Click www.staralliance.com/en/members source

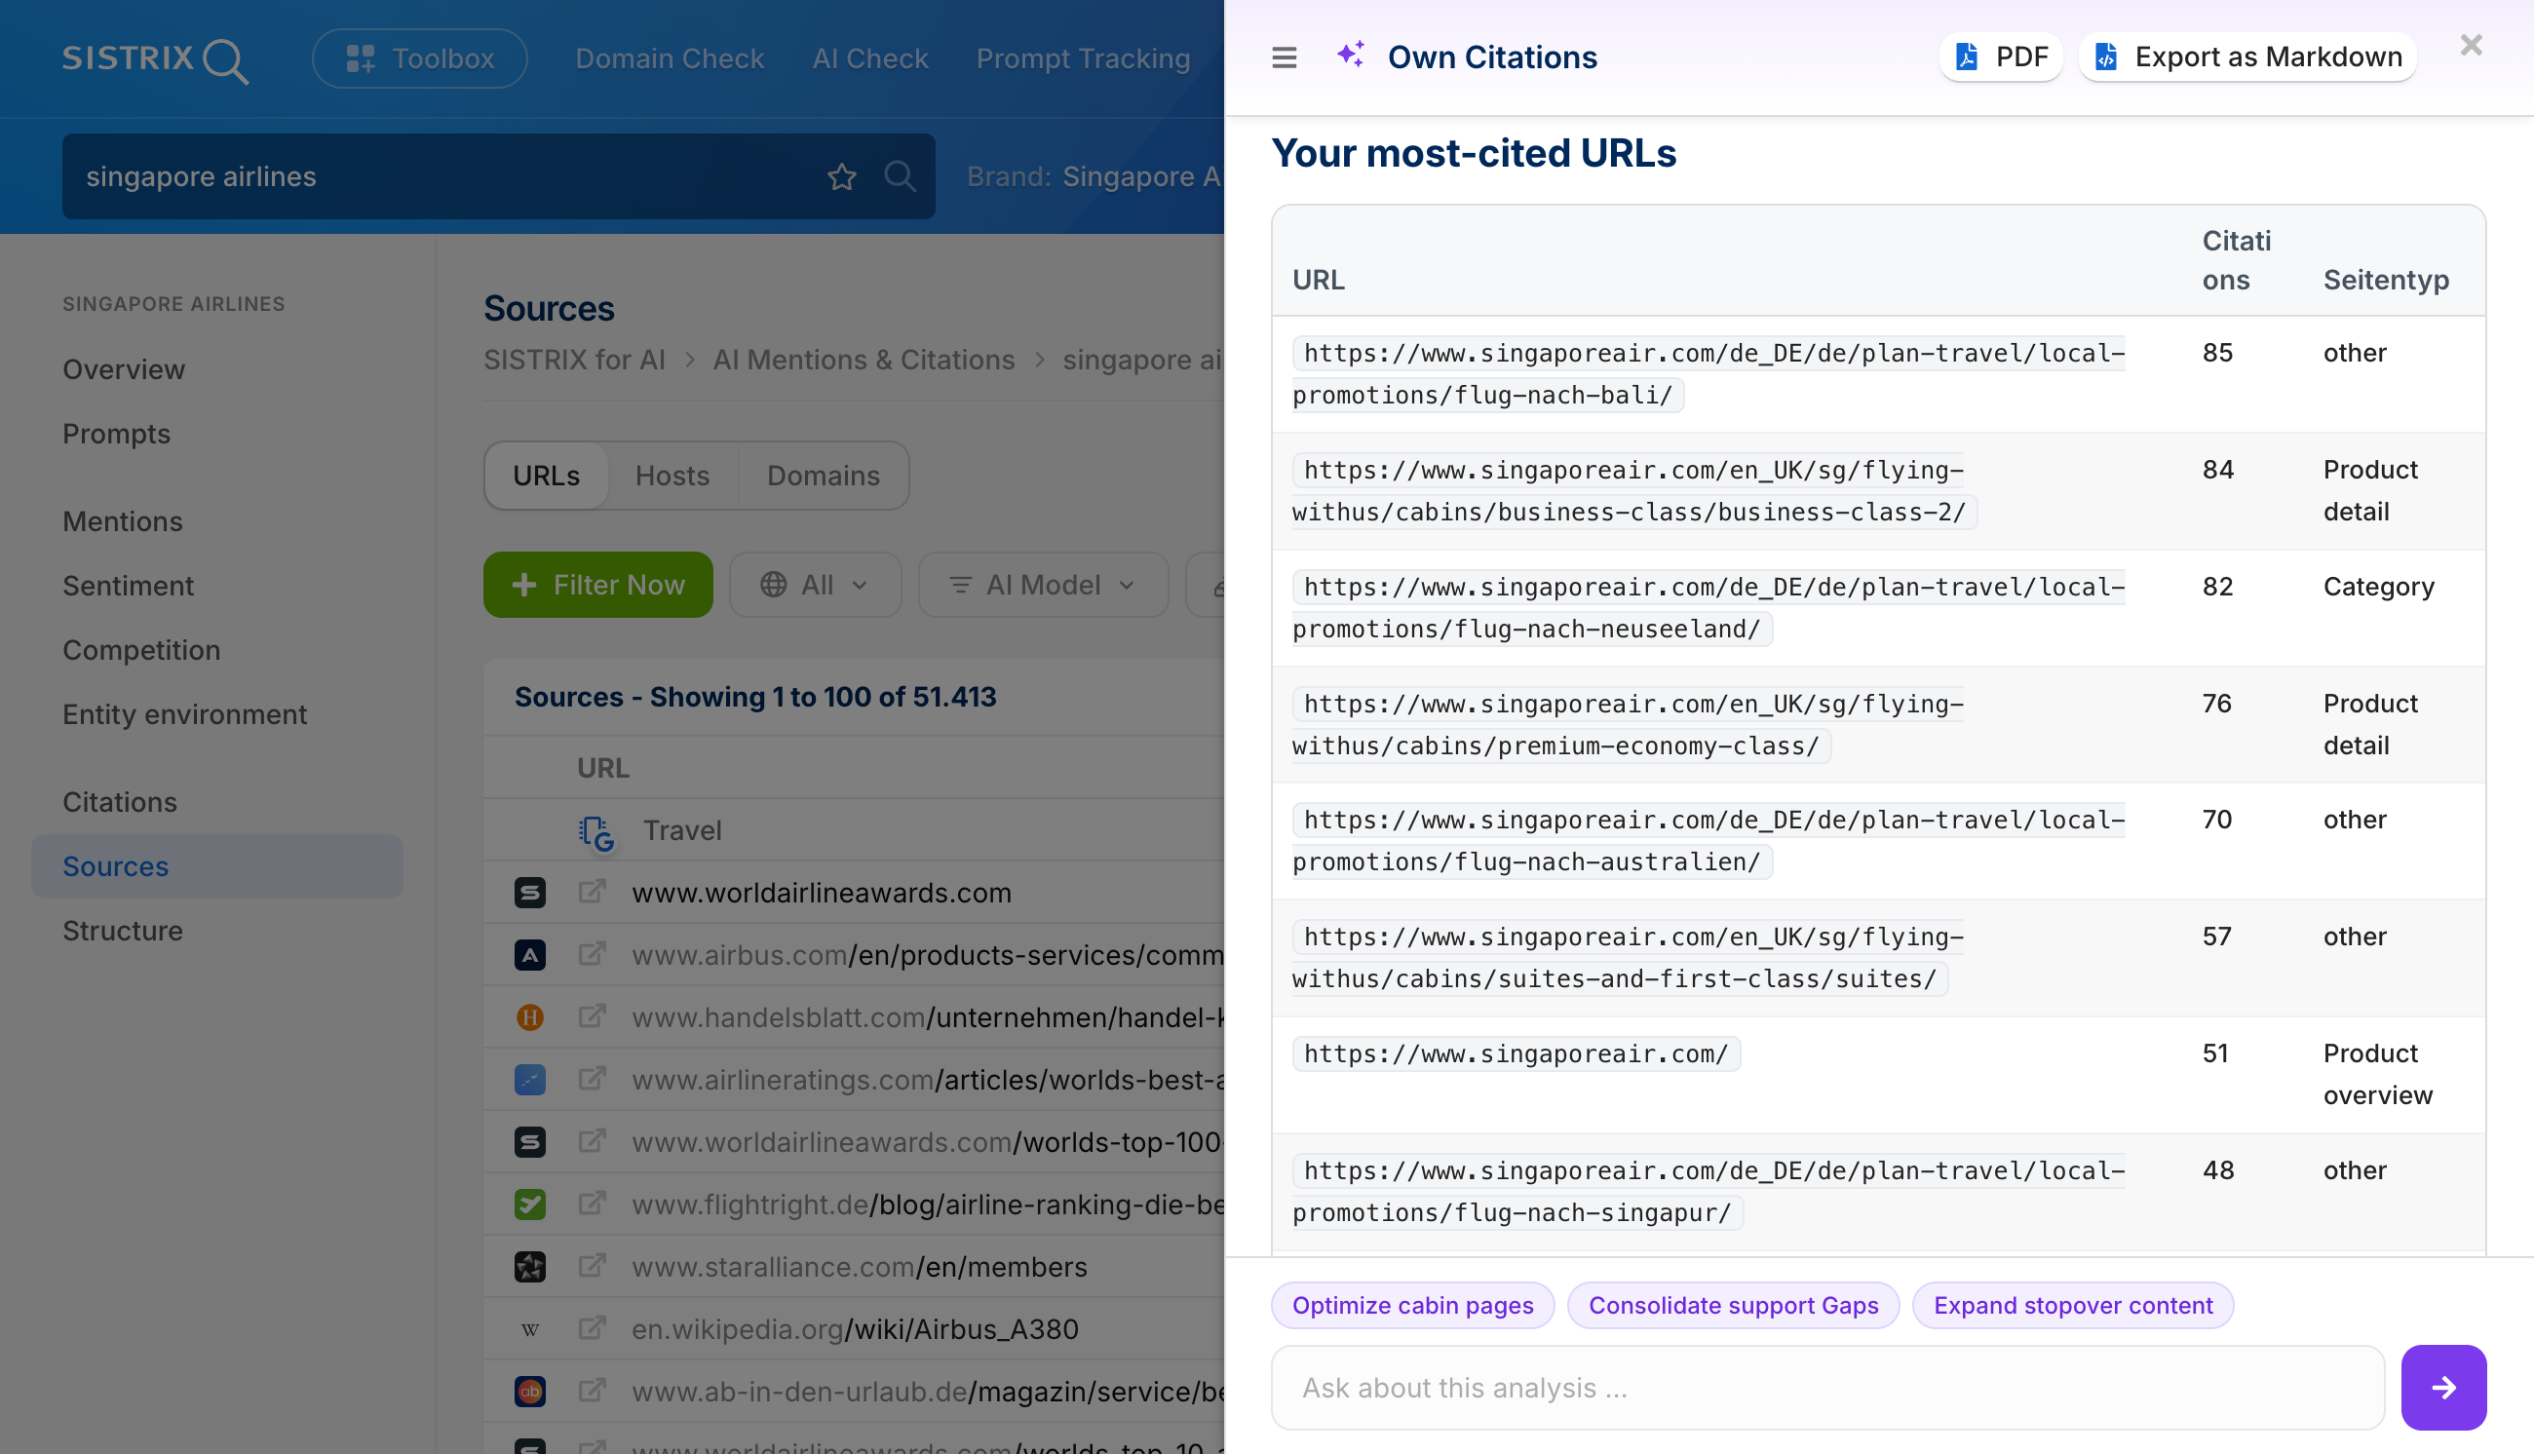click(859, 1266)
